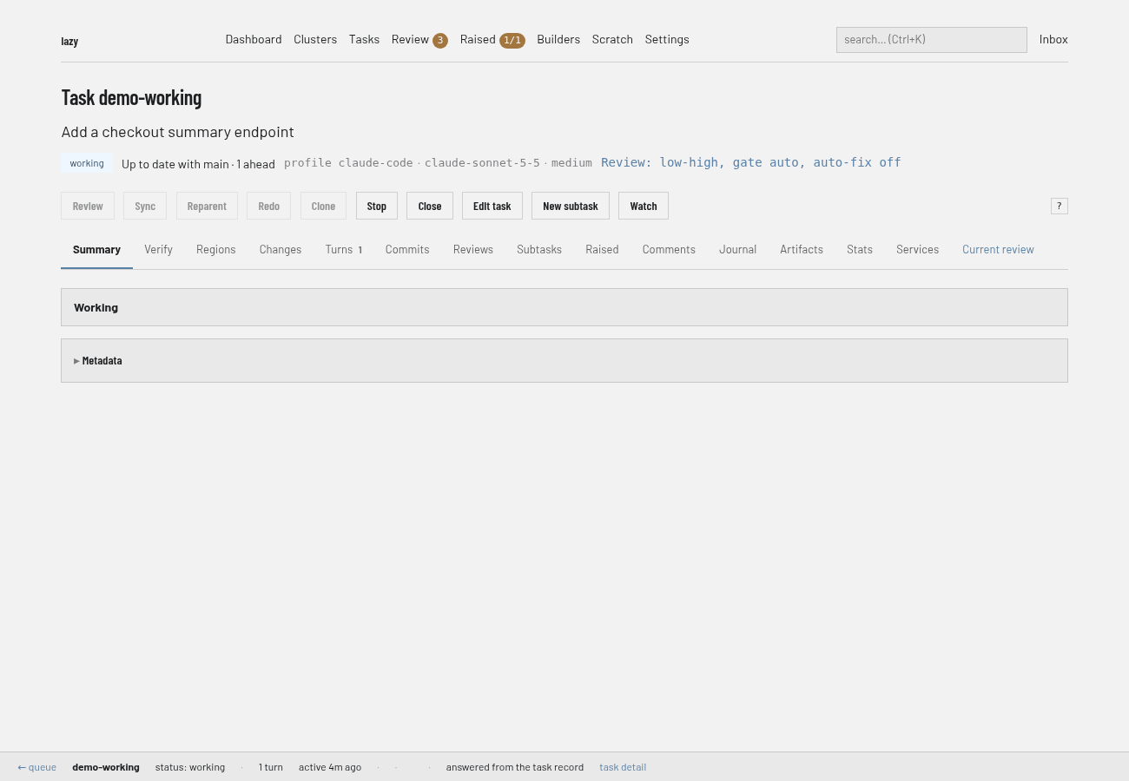
Task: Click the Edit task button
Action: 492,206
